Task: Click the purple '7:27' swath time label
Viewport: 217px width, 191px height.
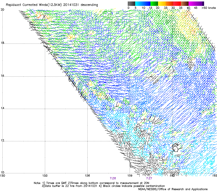Action: (149, 178)
